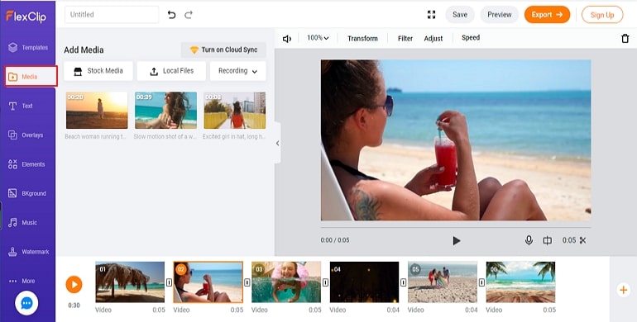
Task: Open the Transform tool
Action: (x=362, y=39)
